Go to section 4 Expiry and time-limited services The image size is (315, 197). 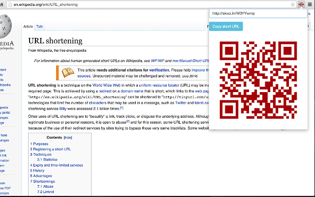(57, 165)
